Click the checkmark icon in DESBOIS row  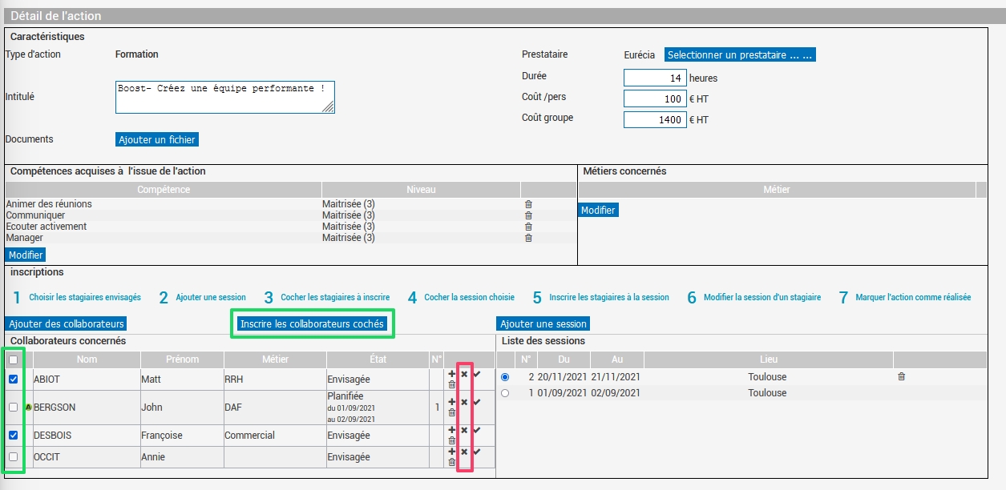(x=477, y=430)
